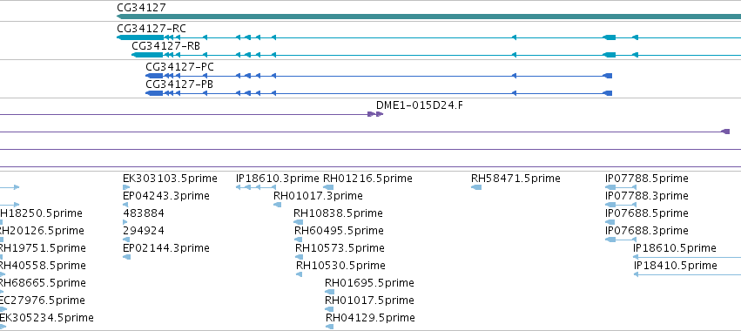Click the 294924 feature label
Screen dimensions: 741x331
144,231
